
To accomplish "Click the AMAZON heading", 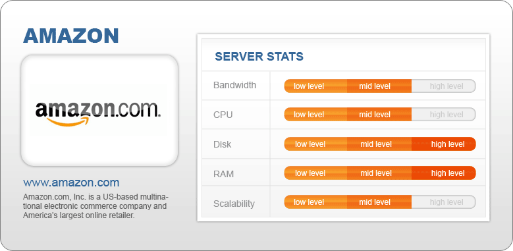I will (x=70, y=36).
